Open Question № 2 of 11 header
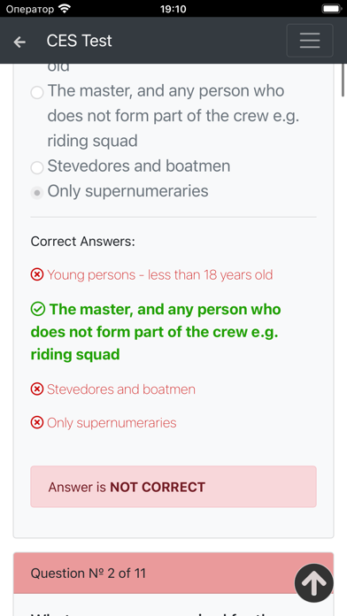 [173, 574]
